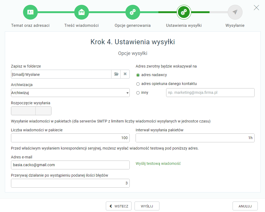
Task: Go to 'Temat oraz adresaci' step icon
Action: point(31,12)
